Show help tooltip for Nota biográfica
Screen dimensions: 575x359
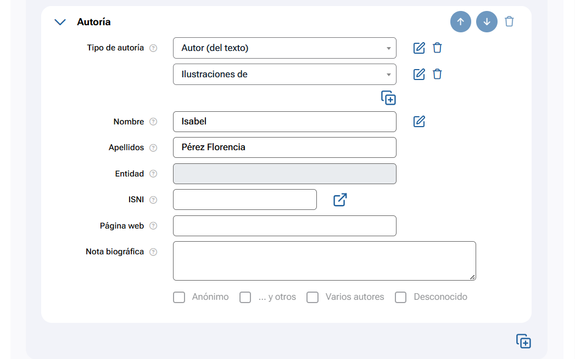pyautogui.click(x=153, y=252)
